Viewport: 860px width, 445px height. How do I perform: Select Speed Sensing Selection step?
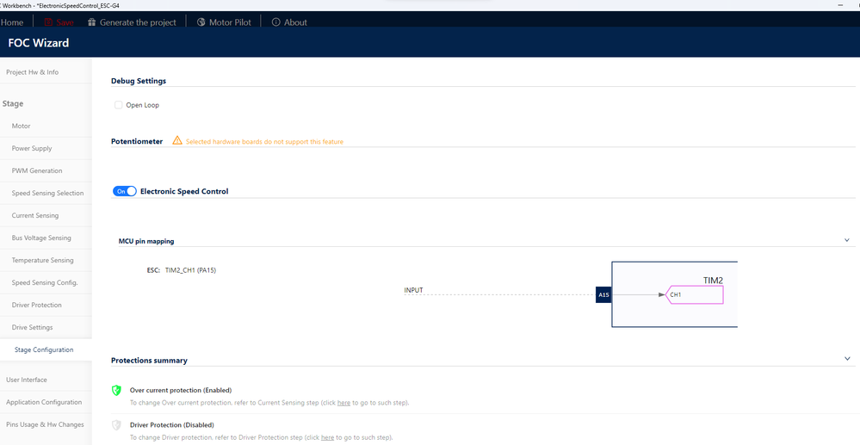(46, 193)
